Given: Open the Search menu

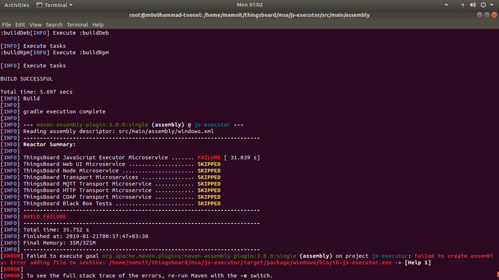Looking at the screenshot, I should (x=54, y=24).
